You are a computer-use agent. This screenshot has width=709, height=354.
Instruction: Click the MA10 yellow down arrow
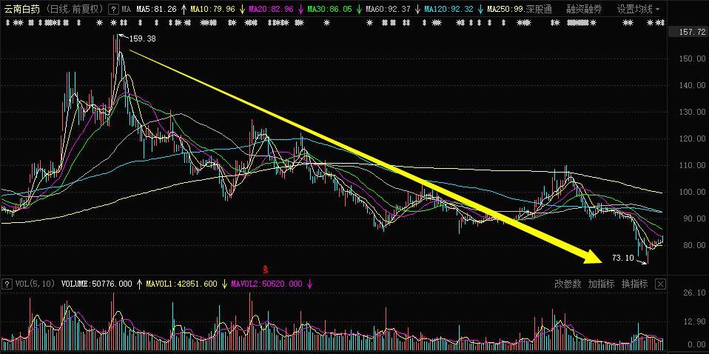(x=241, y=10)
